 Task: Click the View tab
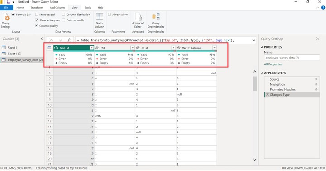[x=74, y=8]
